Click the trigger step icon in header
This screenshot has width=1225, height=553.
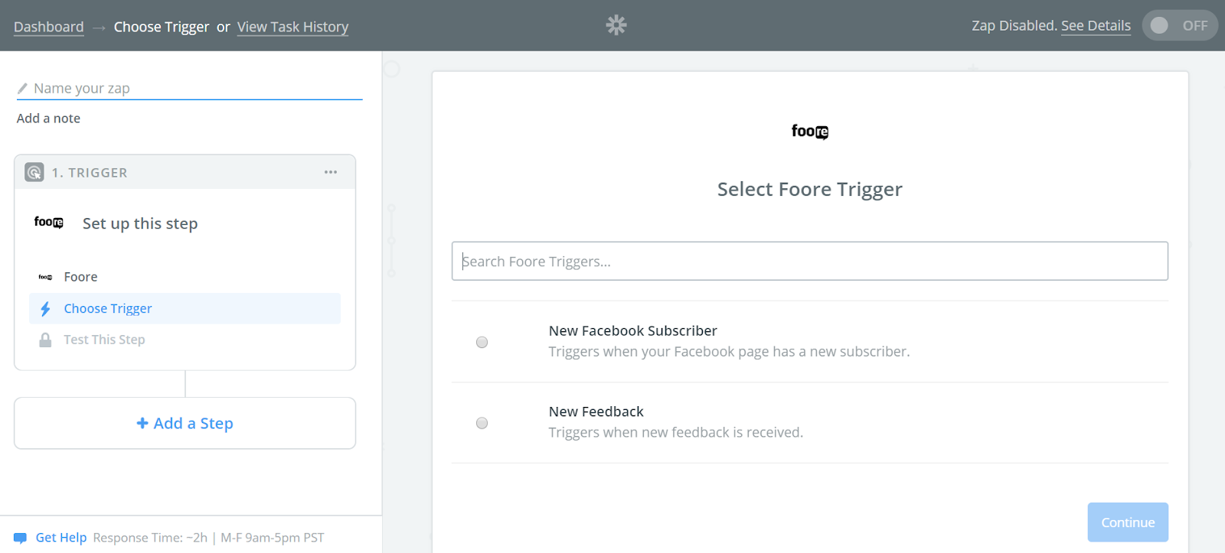point(34,172)
